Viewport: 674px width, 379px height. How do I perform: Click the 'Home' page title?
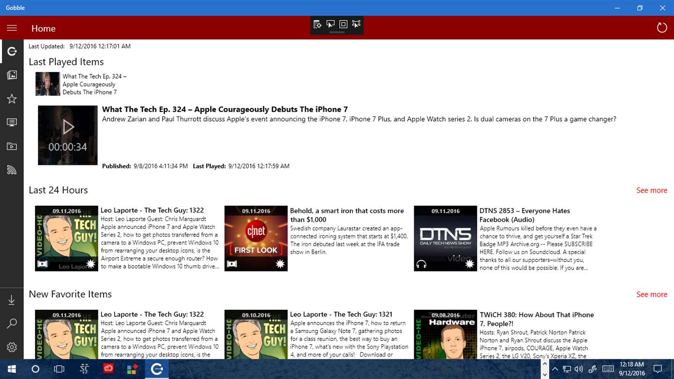click(44, 29)
